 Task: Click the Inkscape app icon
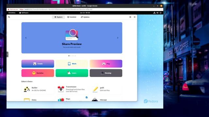[95, 100]
